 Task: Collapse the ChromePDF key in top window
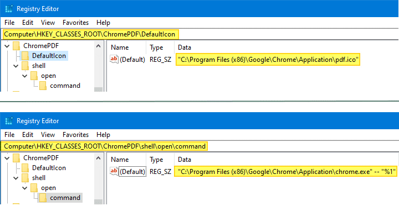point(7,46)
